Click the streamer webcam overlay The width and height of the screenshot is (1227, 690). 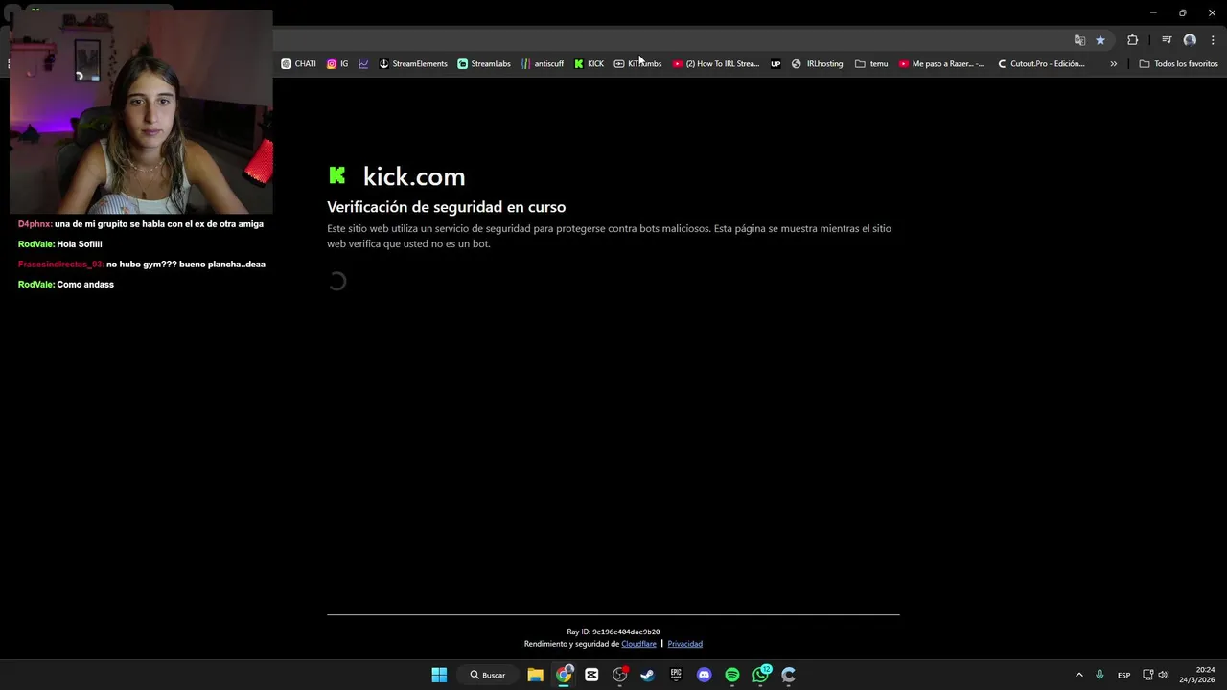click(x=141, y=111)
